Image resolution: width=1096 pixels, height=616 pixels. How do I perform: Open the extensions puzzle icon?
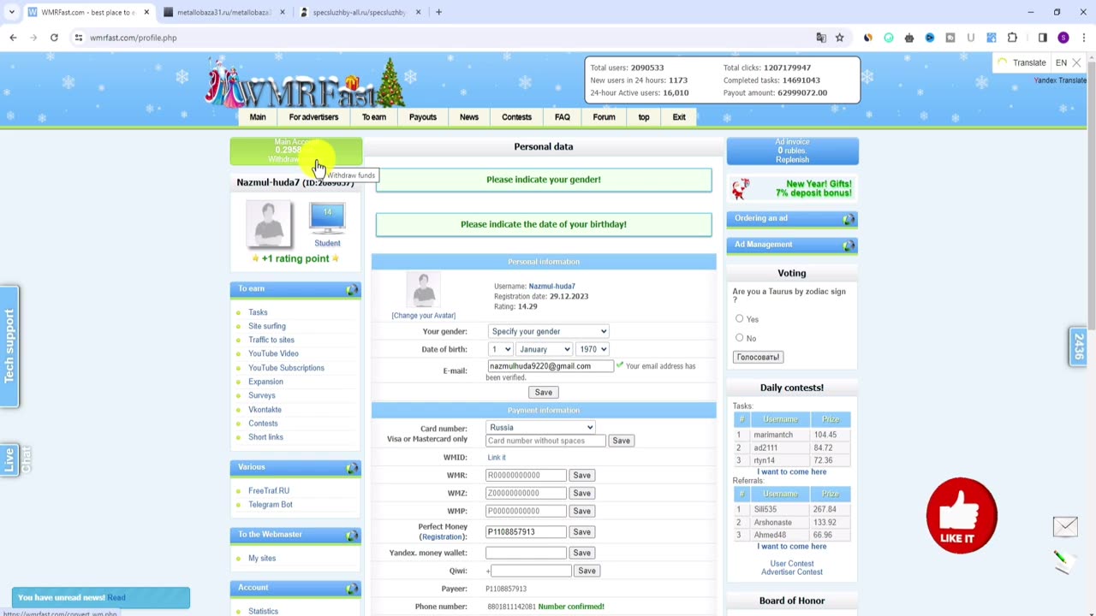tap(1012, 38)
